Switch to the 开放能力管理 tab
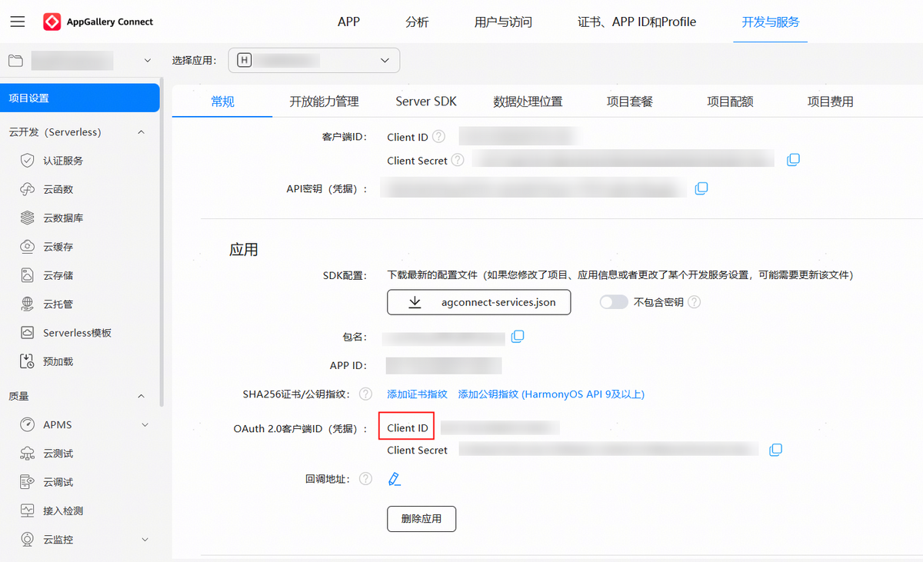923x562 pixels. 324,101
